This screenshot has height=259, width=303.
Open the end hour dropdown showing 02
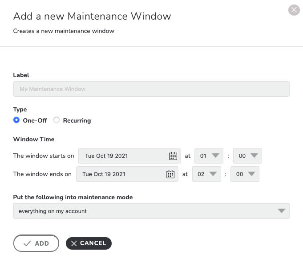click(x=206, y=174)
